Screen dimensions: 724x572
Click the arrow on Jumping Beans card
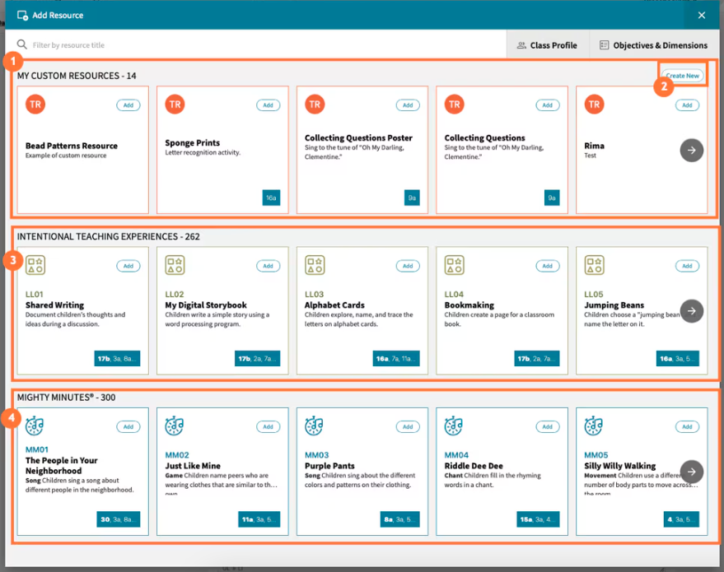(x=690, y=310)
